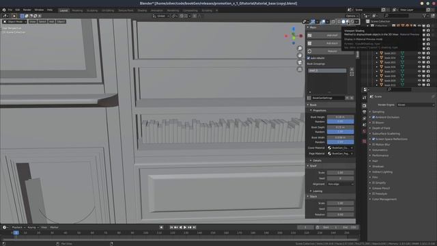
Task: Open the Global transform orientation dropdown
Action: pos(161,16)
